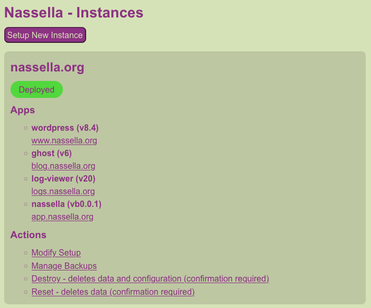371x308 pixels.
Task: Open the logs.nassella.org link
Action: pos(63,191)
